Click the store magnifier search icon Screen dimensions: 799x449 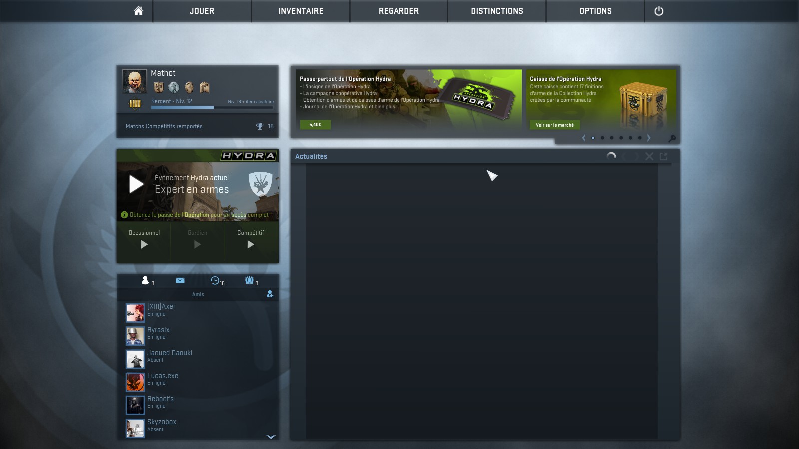(x=672, y=138)
